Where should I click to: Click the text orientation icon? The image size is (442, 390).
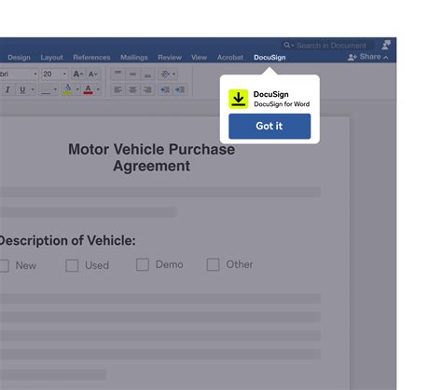click(x=165, y=74)
